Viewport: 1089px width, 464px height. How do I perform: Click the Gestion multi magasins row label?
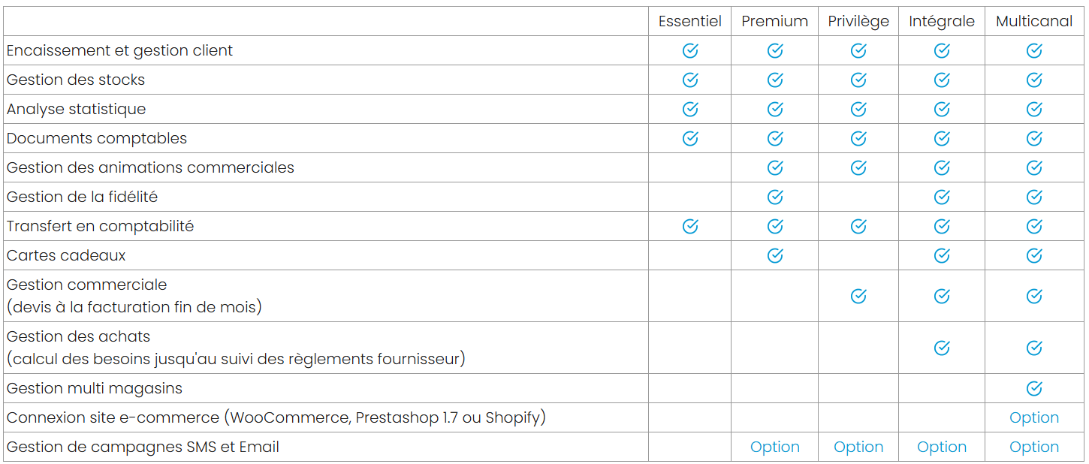point(95,388)
